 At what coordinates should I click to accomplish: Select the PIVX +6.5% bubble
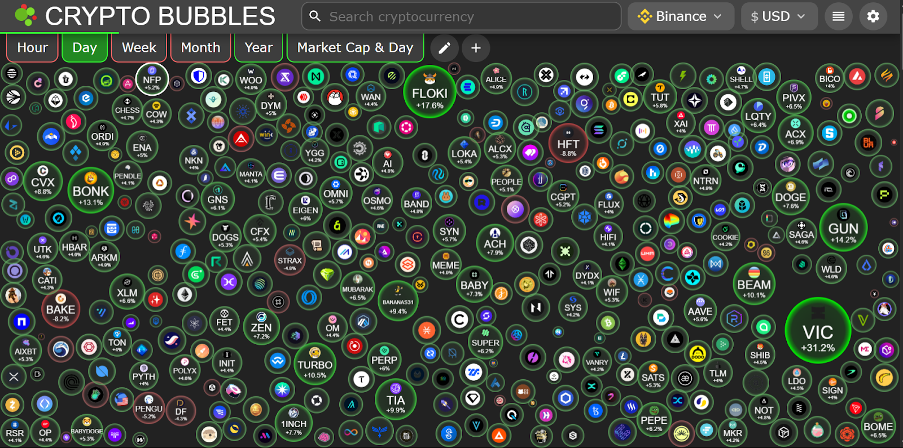[794, 97]
